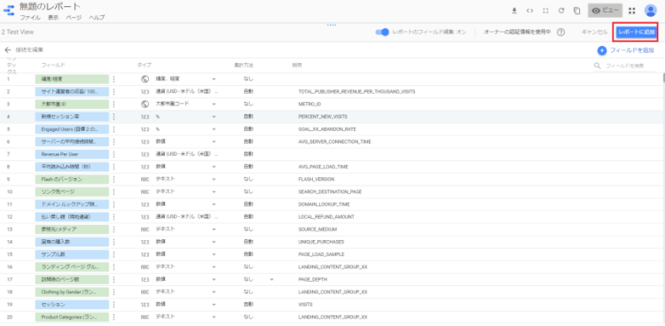Select the 固有の購入数 field chip
The height and width of the screenshot is (326, 665).
tap(72, 242)
